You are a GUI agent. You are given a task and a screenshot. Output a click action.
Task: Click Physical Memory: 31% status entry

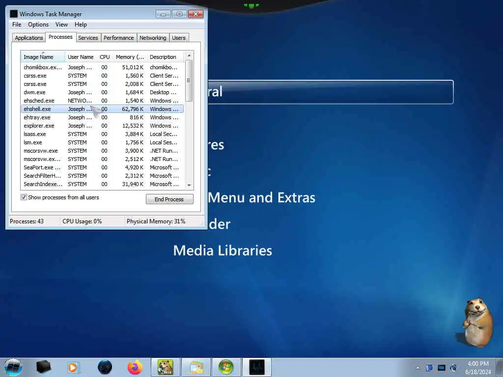pos(156,221)
